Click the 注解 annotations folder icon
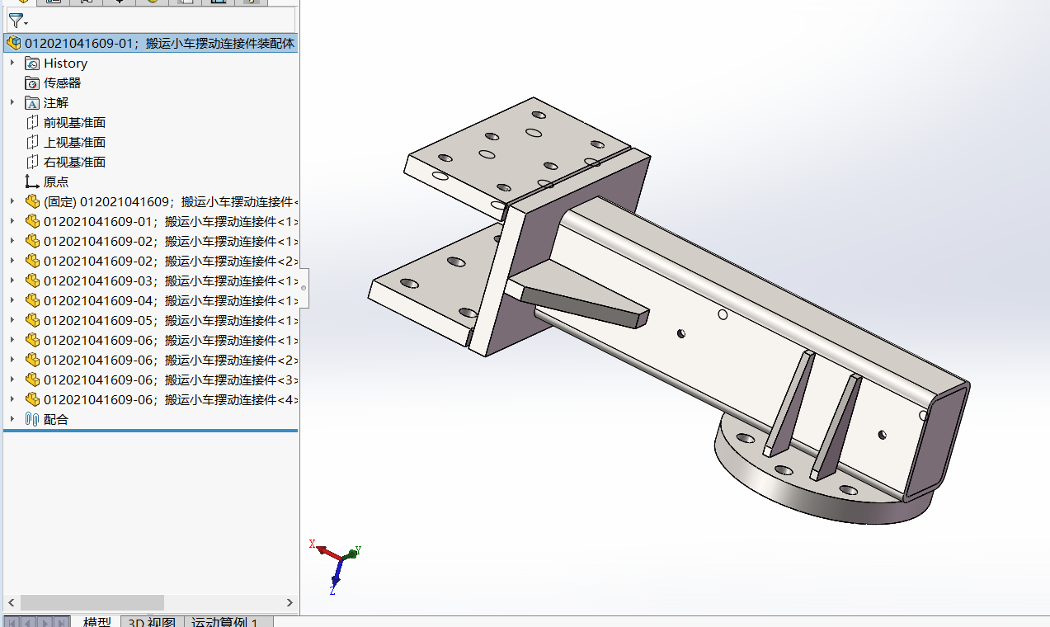Viewport: 1050px width, 627px height. pyautogui.click(x=32, y=103)
